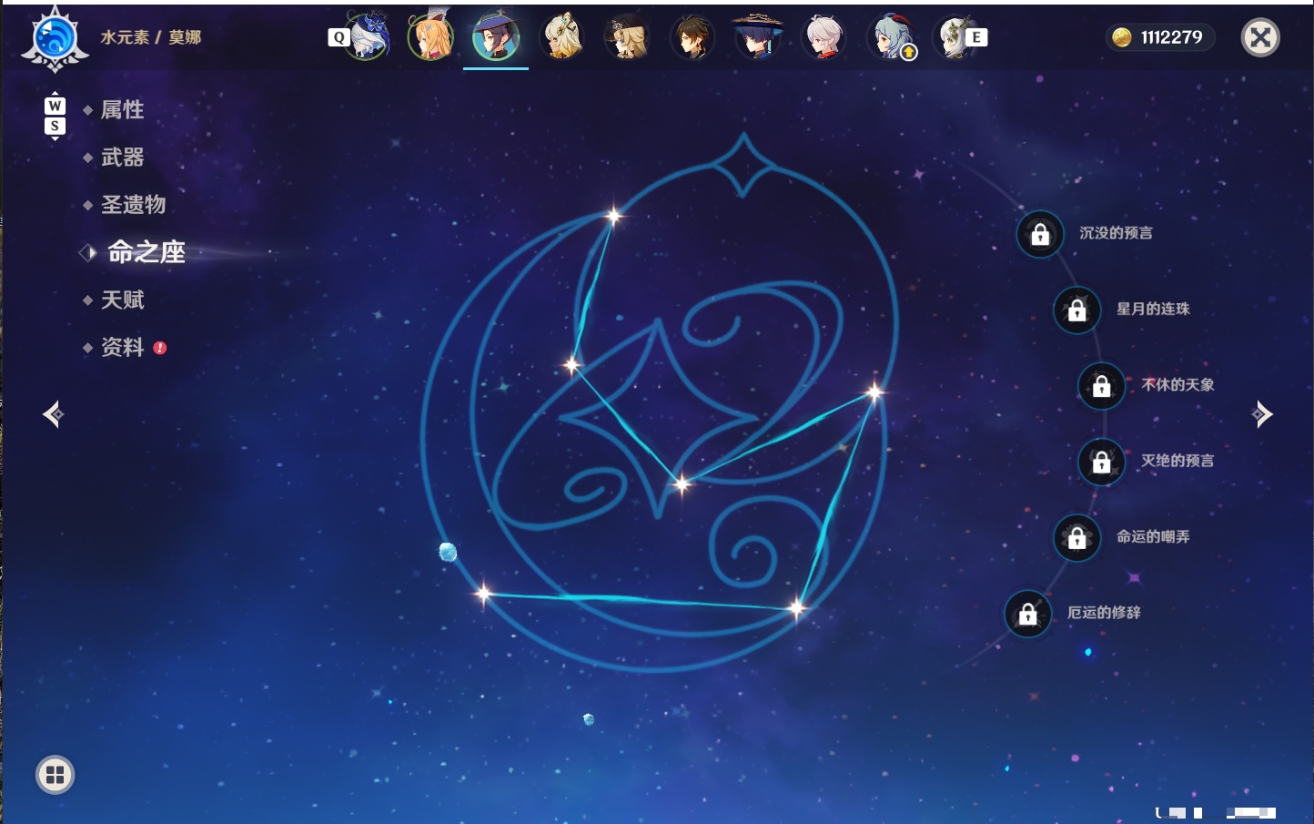
Task: Click the bottom-left star of the constellation chart
Action: pyautogui.click(x=483, y=595)
